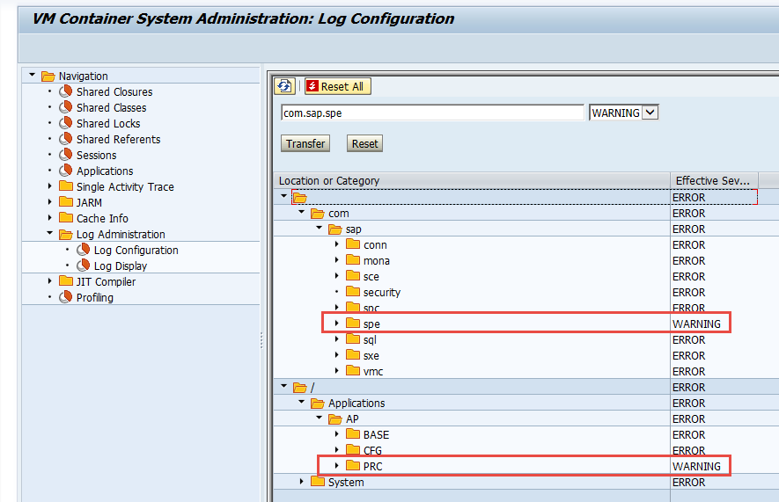This screenshot has width=779, height=502.
Task: Expand the PRC folder
Action: (337, 465)
